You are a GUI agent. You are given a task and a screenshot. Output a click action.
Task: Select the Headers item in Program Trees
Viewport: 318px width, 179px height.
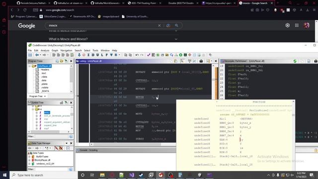click(45, 70)
